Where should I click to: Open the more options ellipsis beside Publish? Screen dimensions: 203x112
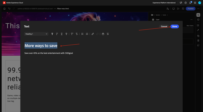198,9
